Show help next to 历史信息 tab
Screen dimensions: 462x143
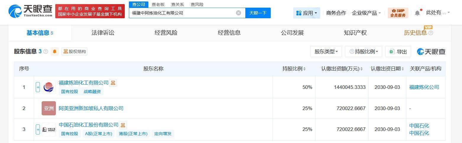click(431, 33)
